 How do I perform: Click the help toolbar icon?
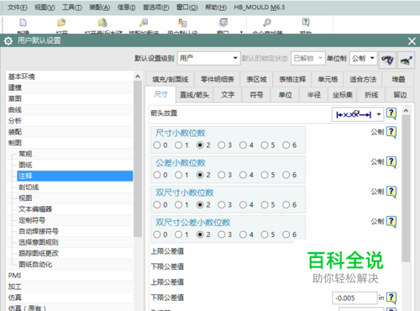point(306,23)
